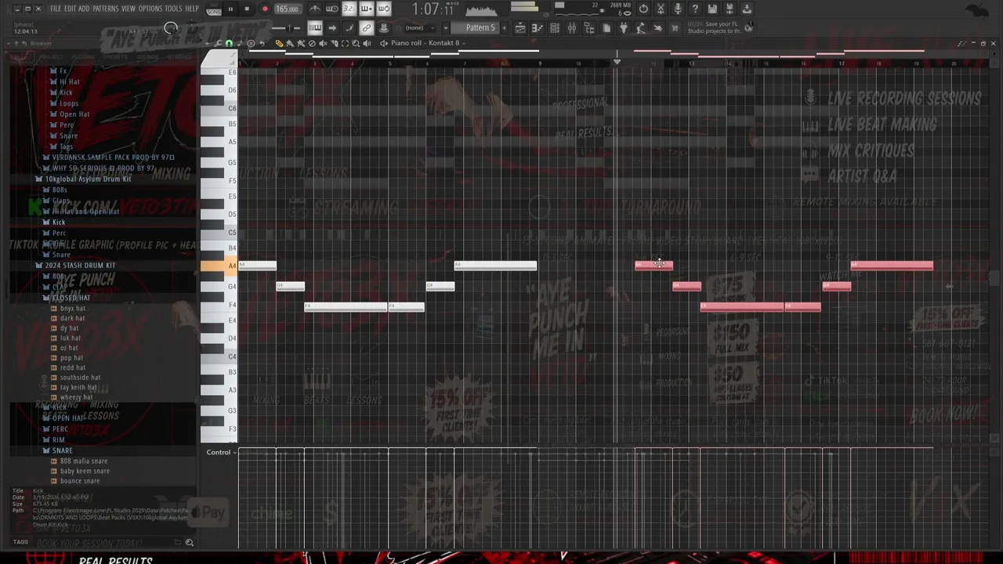The image size is (1003, 564).
Task: Toggle the wait for input button
Action: coord(332,9)
